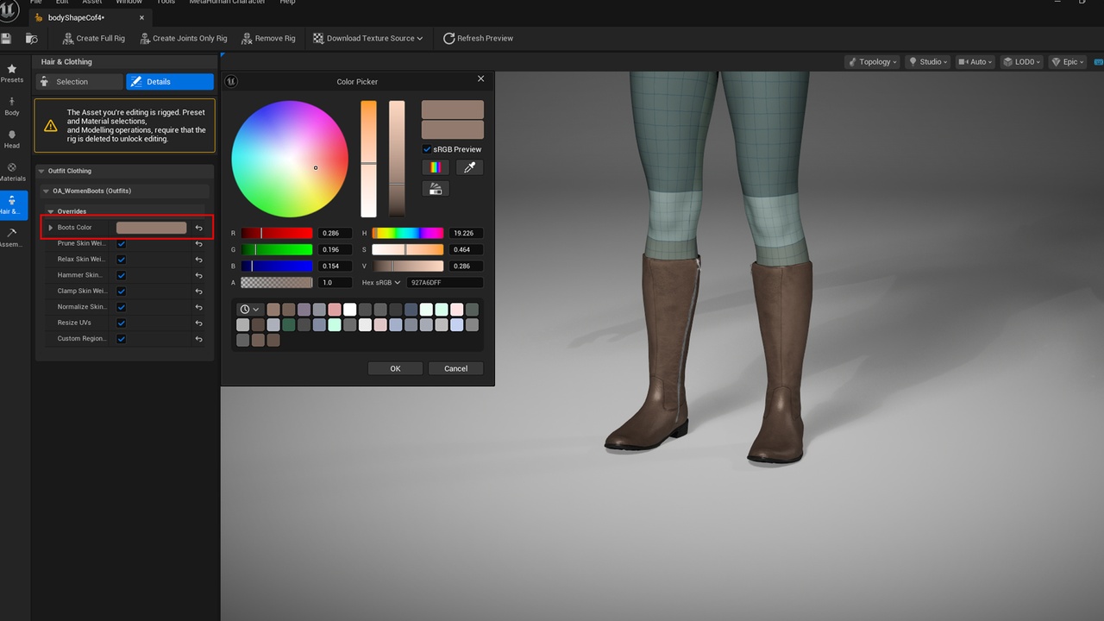Image resolution: width=1104 pixels, height=621 pixels.
Task: Click inside the color wheel
Action: pyautogui.click(x=290, y=159)
